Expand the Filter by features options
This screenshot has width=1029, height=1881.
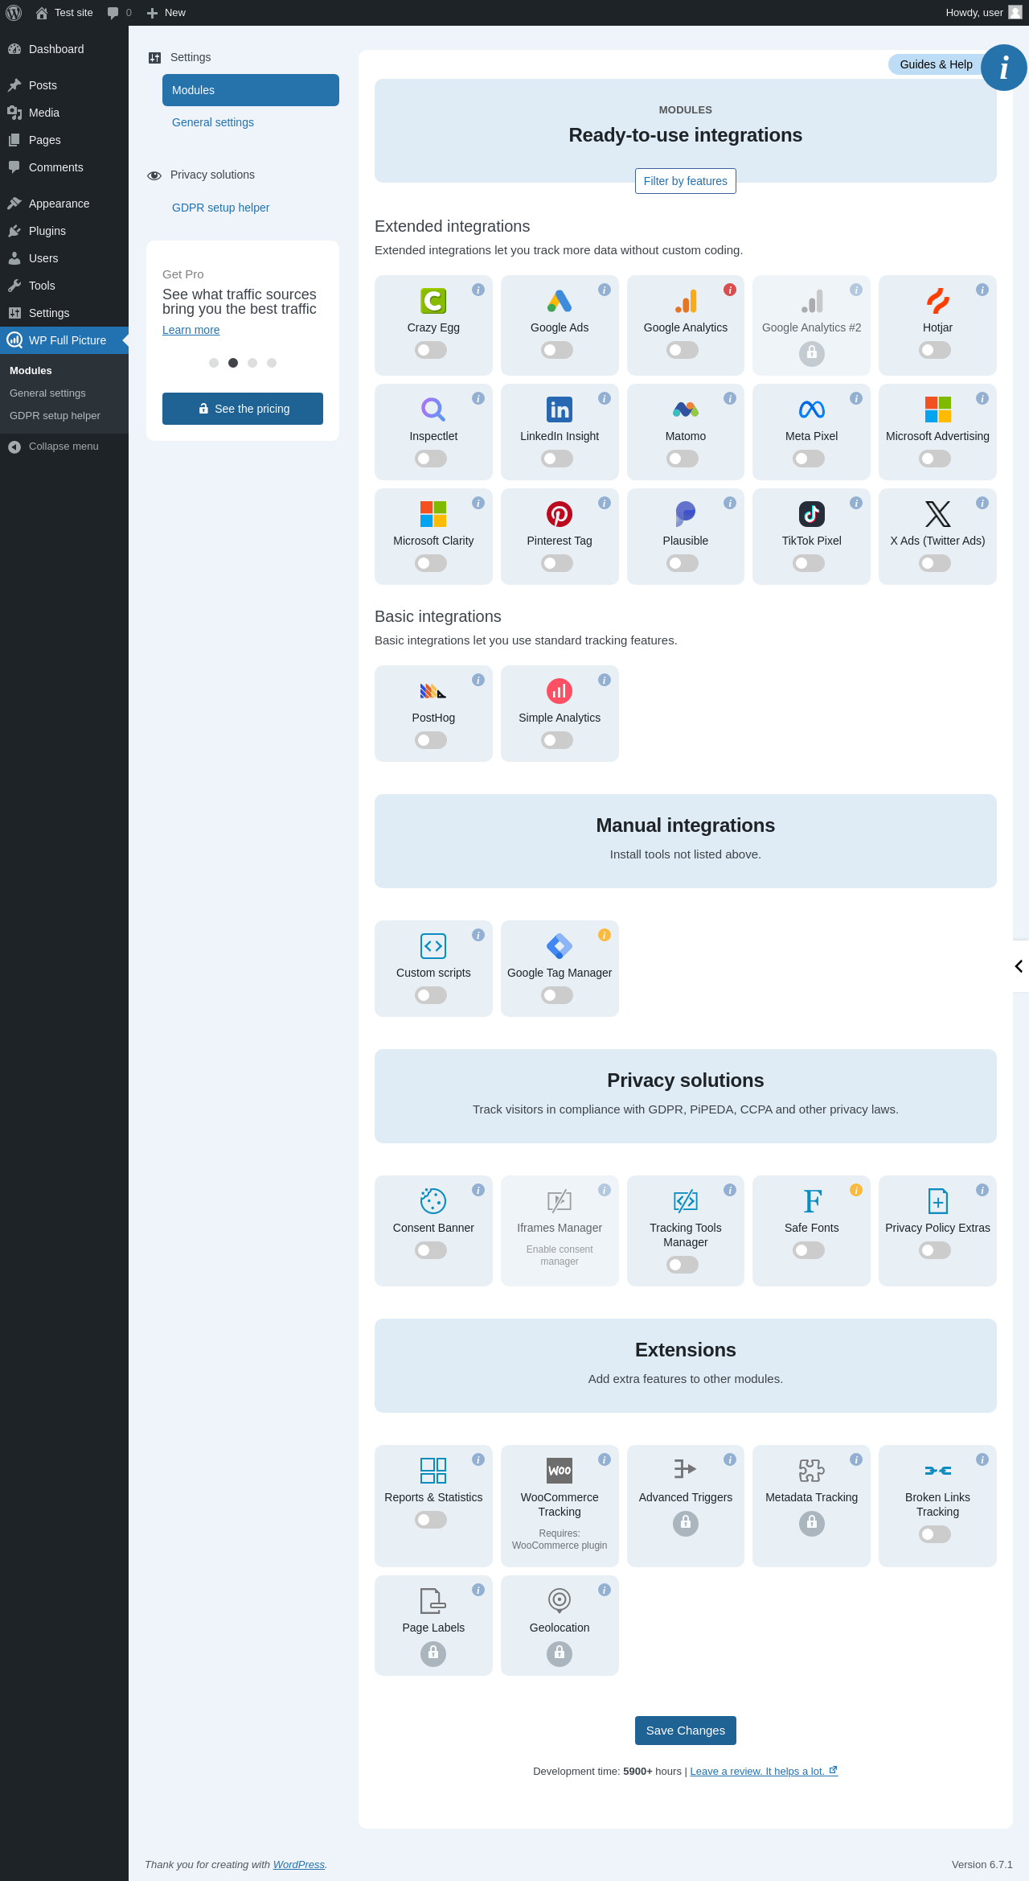click(686, 181)
